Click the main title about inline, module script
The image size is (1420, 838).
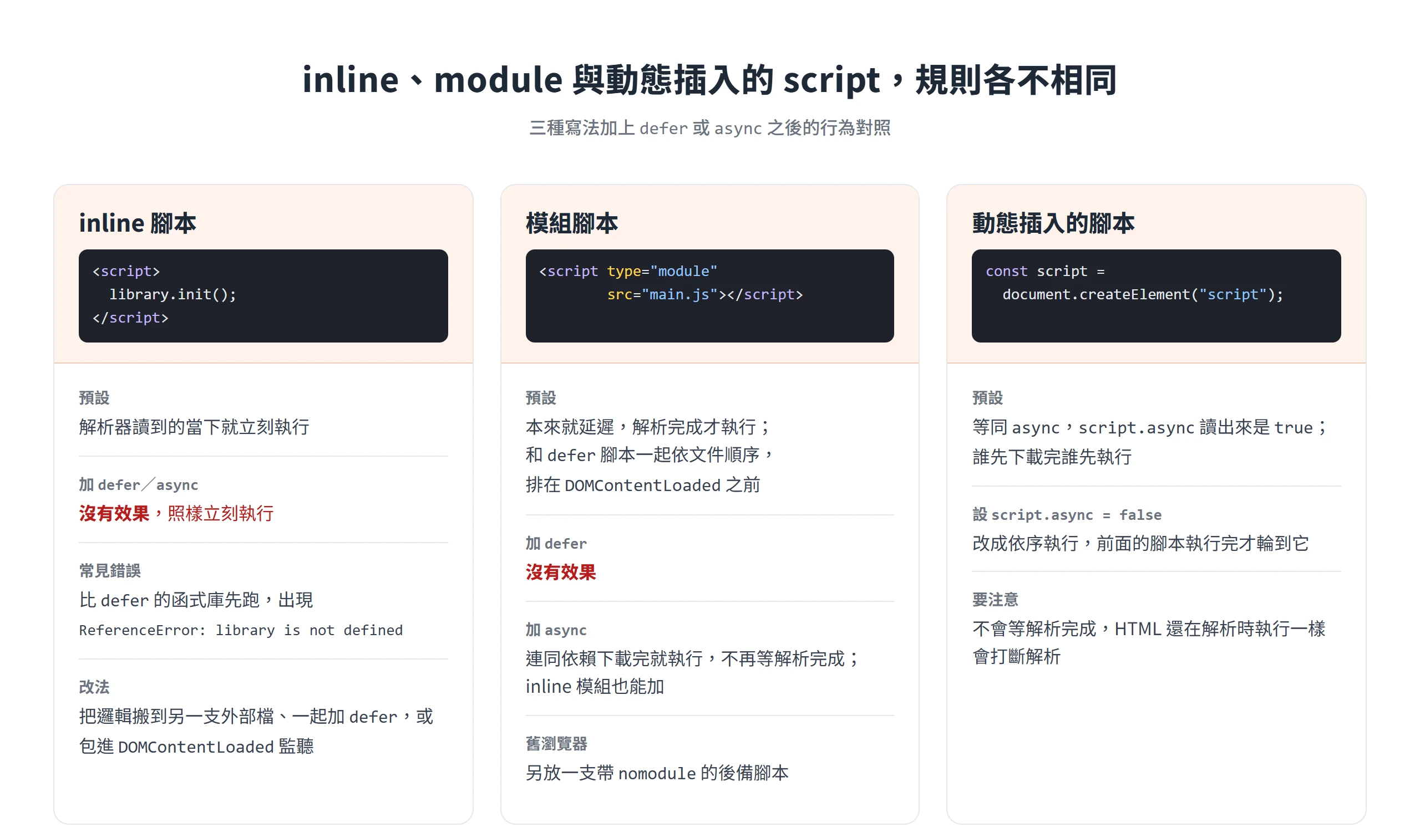709,80
